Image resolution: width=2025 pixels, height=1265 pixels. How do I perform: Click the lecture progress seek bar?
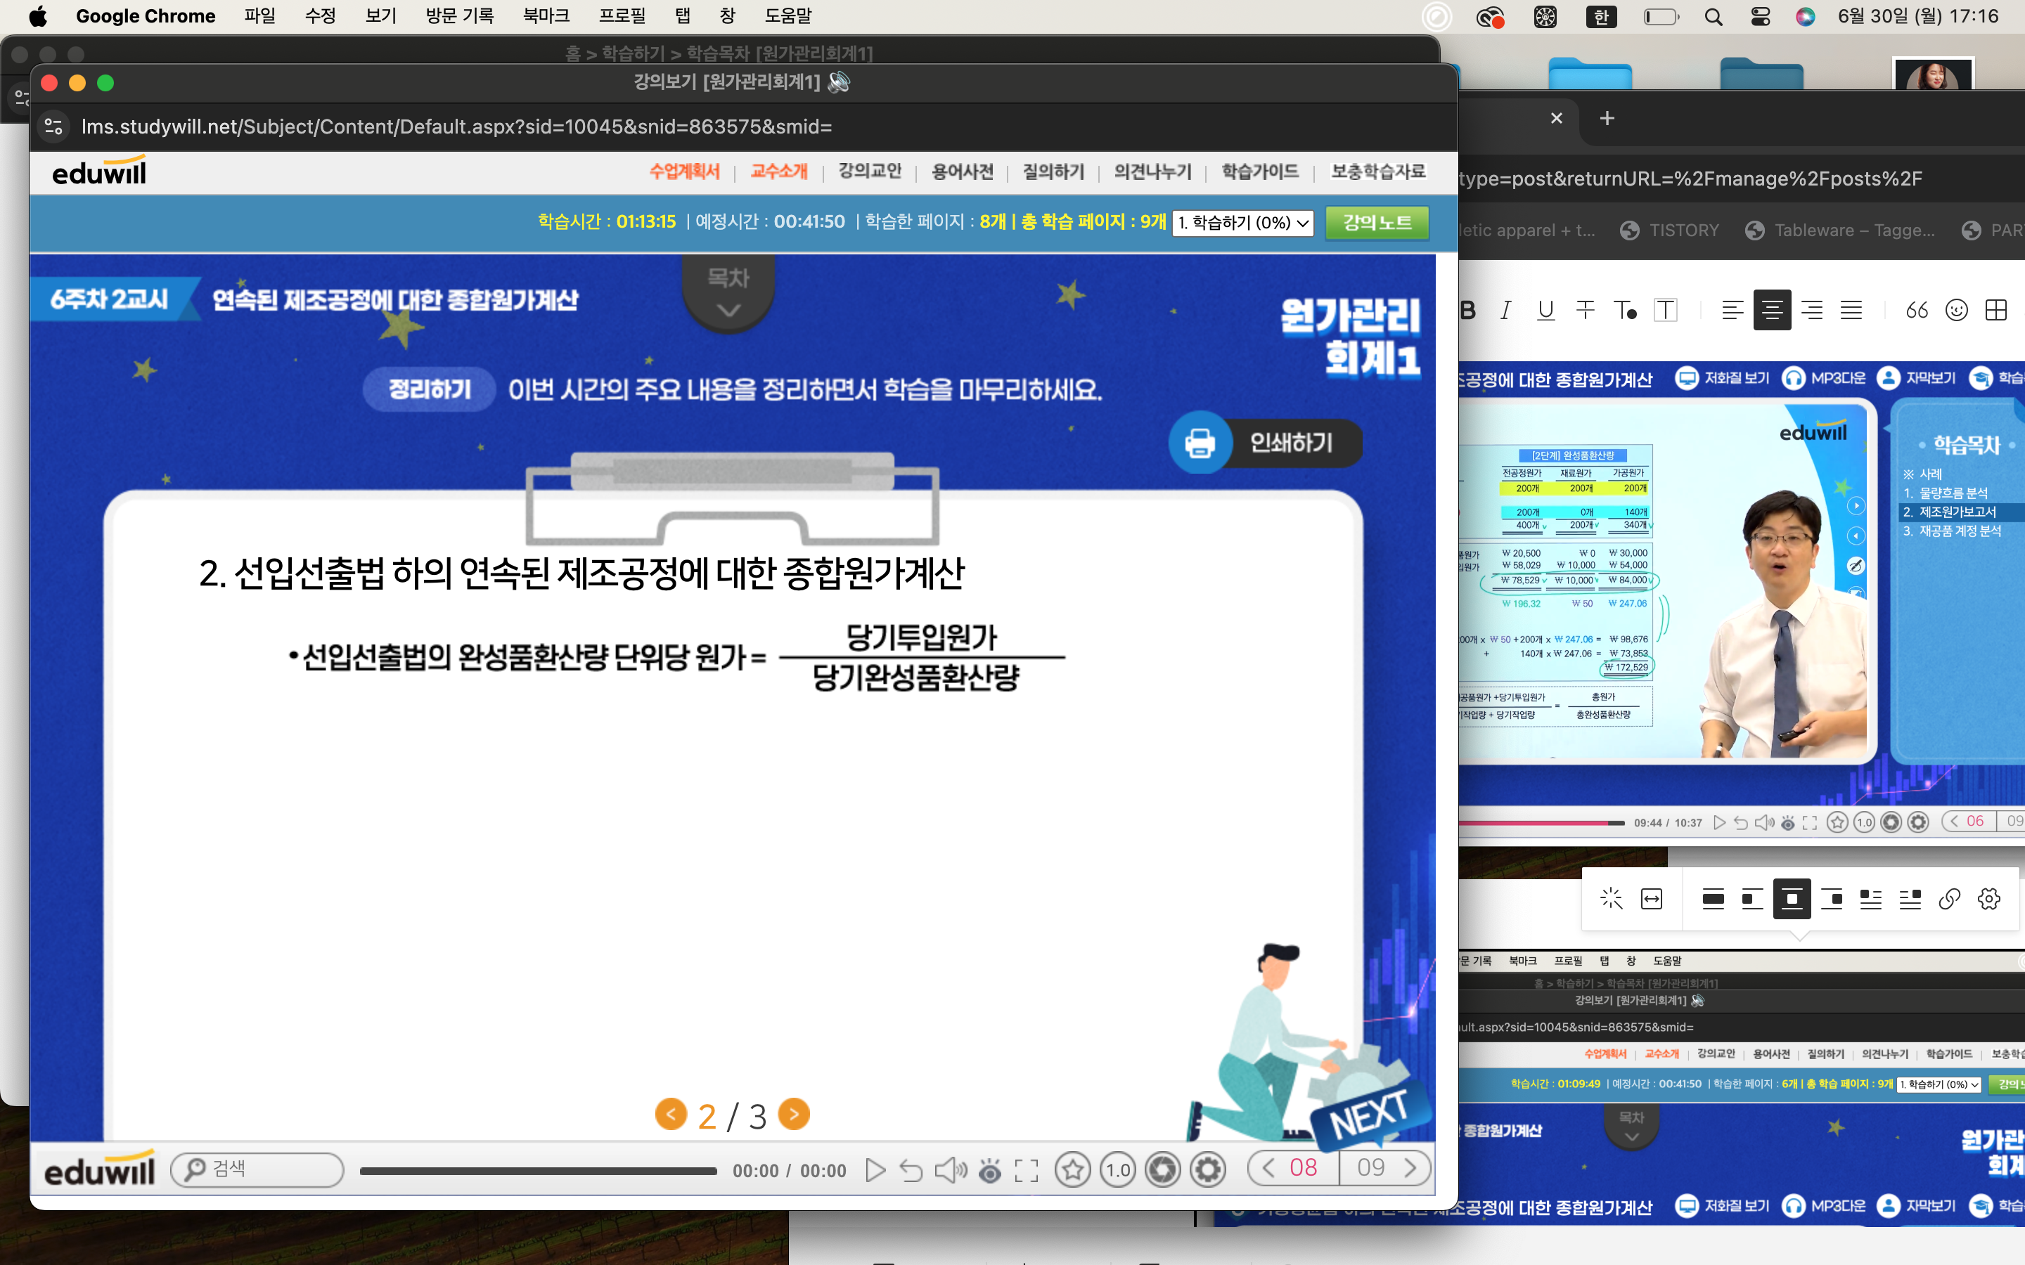tap(538, 1170)
